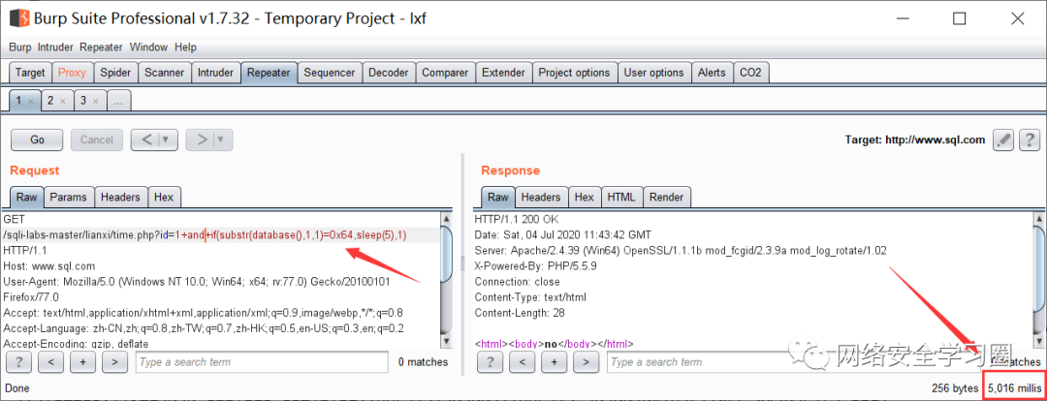Switch request view to Headers tab
Viewport: 1047px width, 401px height.
(x=121, y=197)
